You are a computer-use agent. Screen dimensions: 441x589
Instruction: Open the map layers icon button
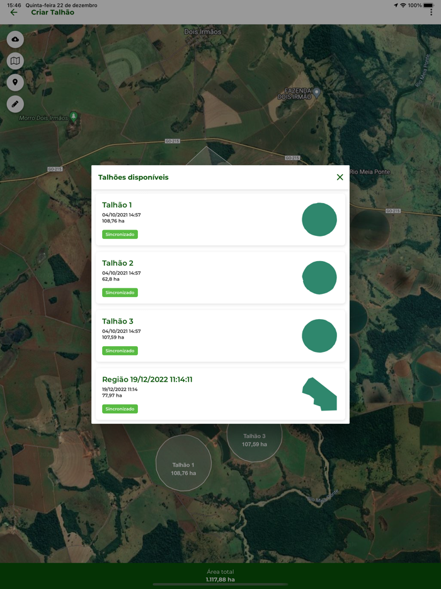(15, 61)
